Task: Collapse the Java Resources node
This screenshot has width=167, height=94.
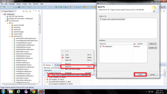Action: pyautogui.click(x=5, y=21)
